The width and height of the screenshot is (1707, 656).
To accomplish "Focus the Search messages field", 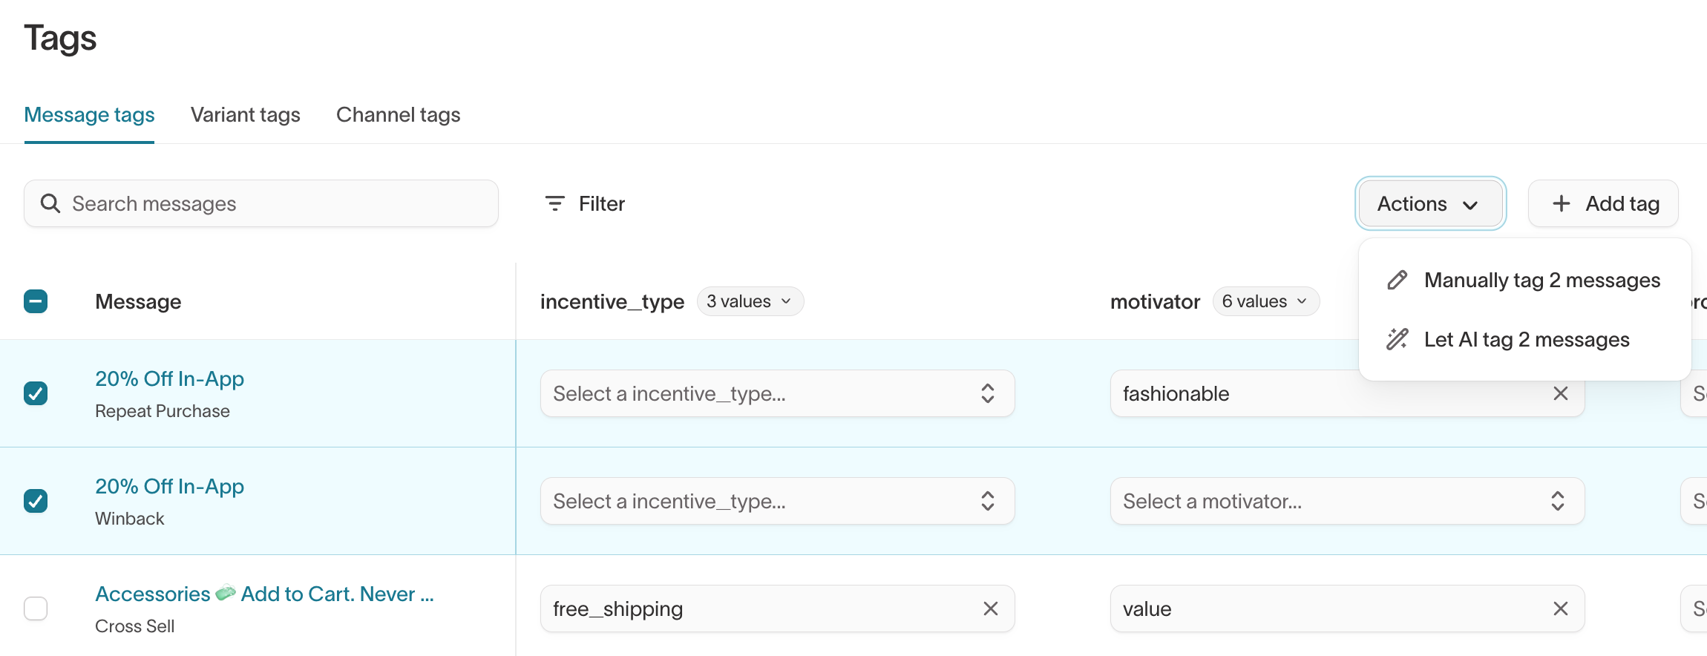I will coord(261,203).
